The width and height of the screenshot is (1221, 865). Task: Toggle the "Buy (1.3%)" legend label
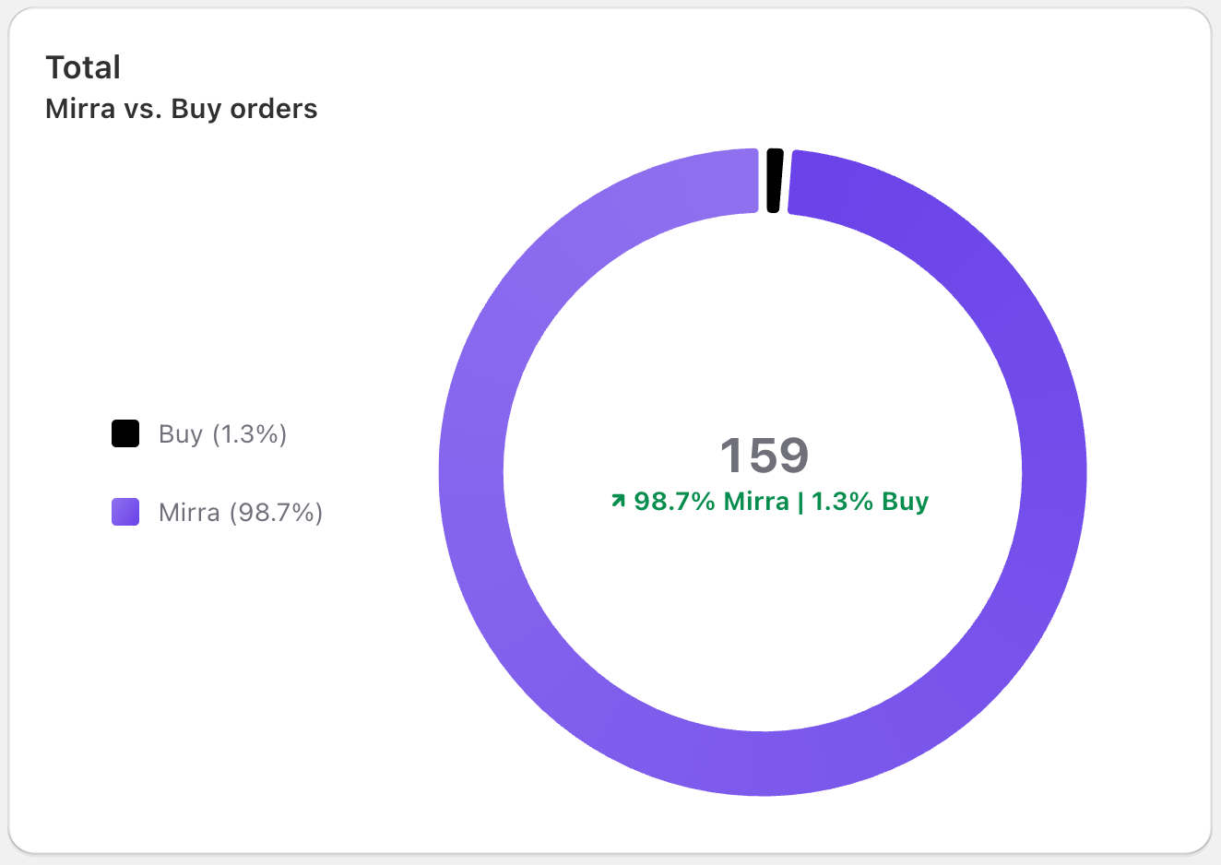[222, 433]
